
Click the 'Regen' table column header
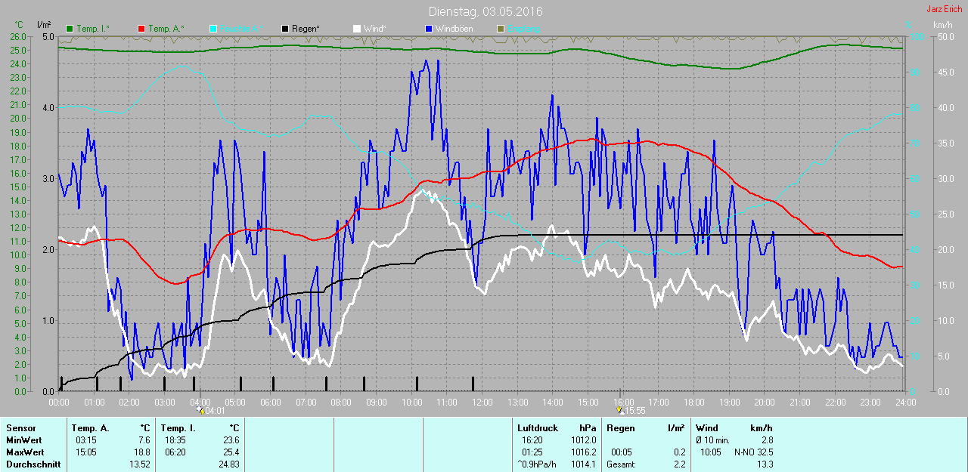pyautogui.click(x=619, y=428)
